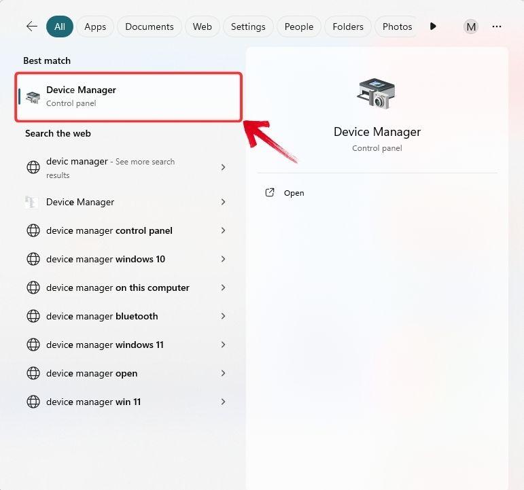This screenshot has width=524, height=490.
Task: Click faded icon beside Device Manager suggestion
Action: (31, 202)
